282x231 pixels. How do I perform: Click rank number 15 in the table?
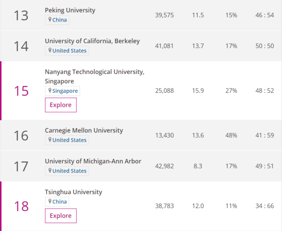(x=21, y=91)
